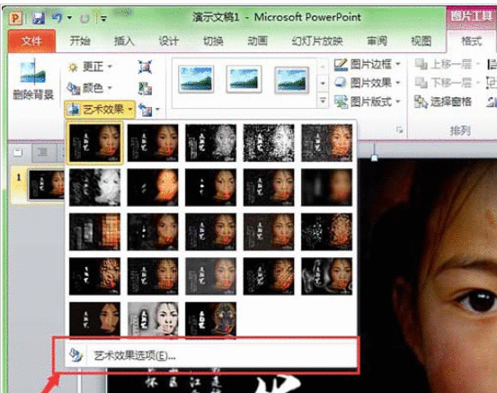Open the customize quick access toolbar dropdown
Image resolution: width=497 pixels, height=393 pixels.
(x=103, y=19)
